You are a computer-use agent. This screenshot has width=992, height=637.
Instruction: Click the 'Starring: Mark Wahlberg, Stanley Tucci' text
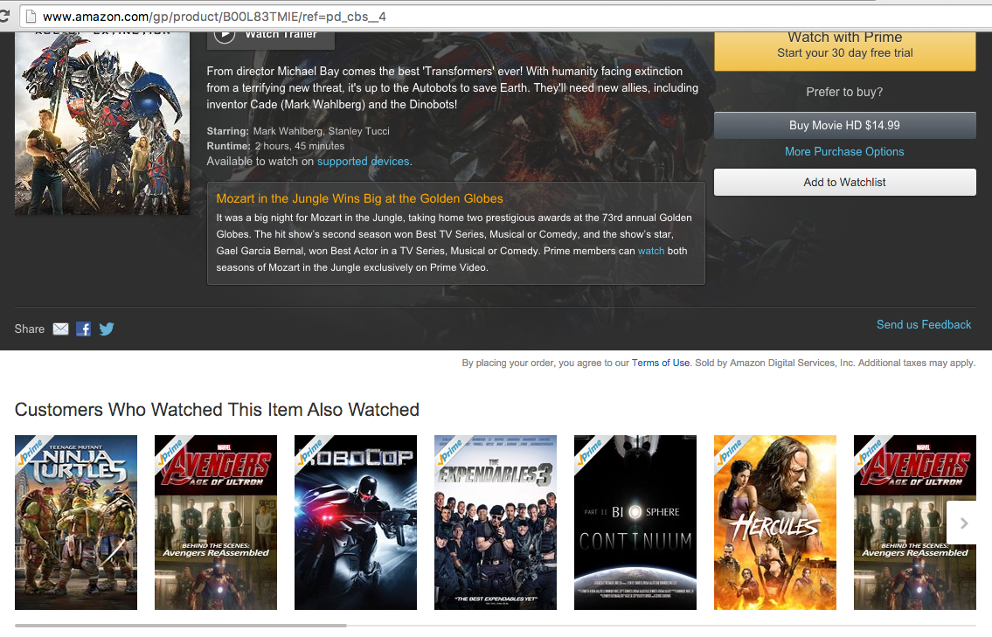click(298, 132)
